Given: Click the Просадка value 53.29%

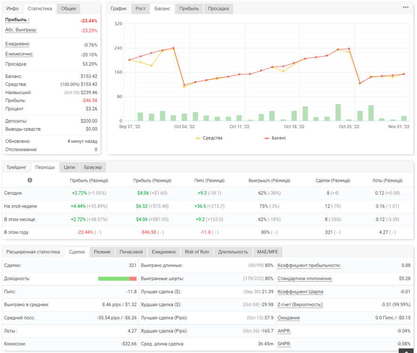Looking at the screenshot, I should (x=90, y=64).
